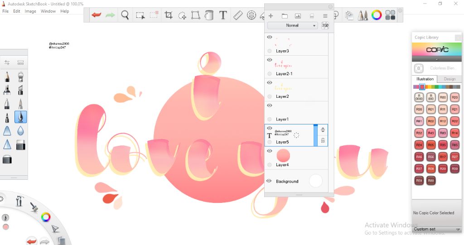The image size is (464, 245).
Task: Expand the Custom set dropdown
Action: tap(436, 229)
